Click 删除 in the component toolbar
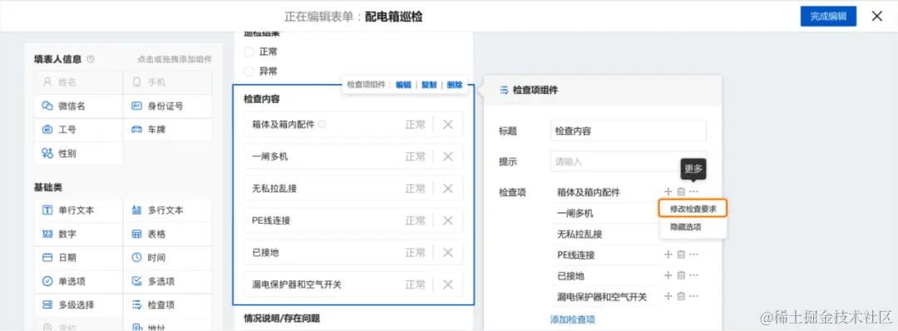This screenshot has height=331, width=898. 455,85
